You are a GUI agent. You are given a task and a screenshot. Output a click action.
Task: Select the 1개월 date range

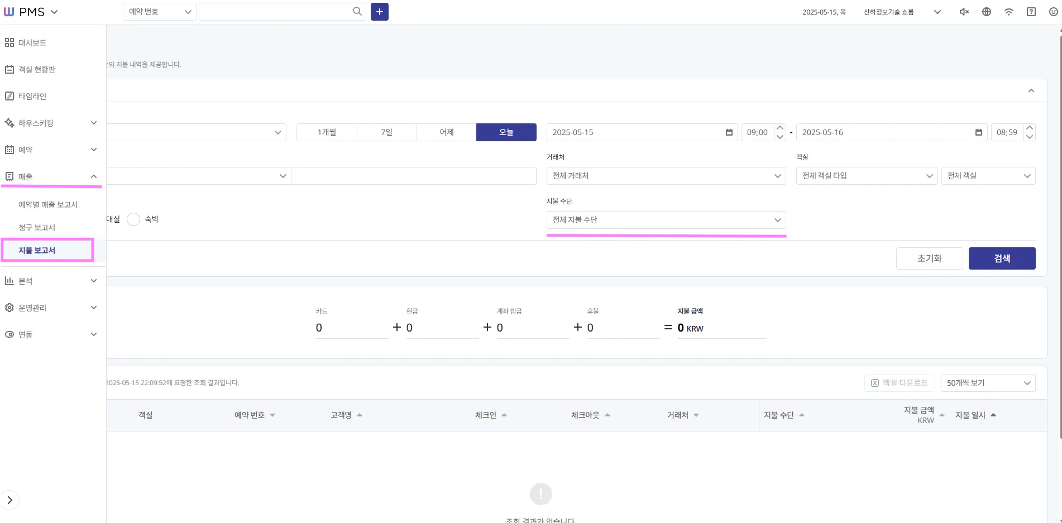tap(327, 132)
